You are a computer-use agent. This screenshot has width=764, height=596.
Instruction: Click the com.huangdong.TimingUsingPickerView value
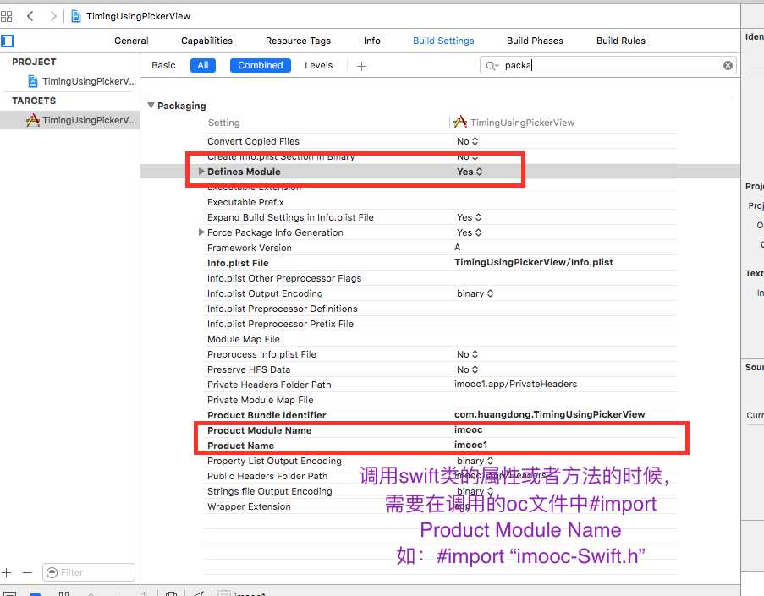550,414
